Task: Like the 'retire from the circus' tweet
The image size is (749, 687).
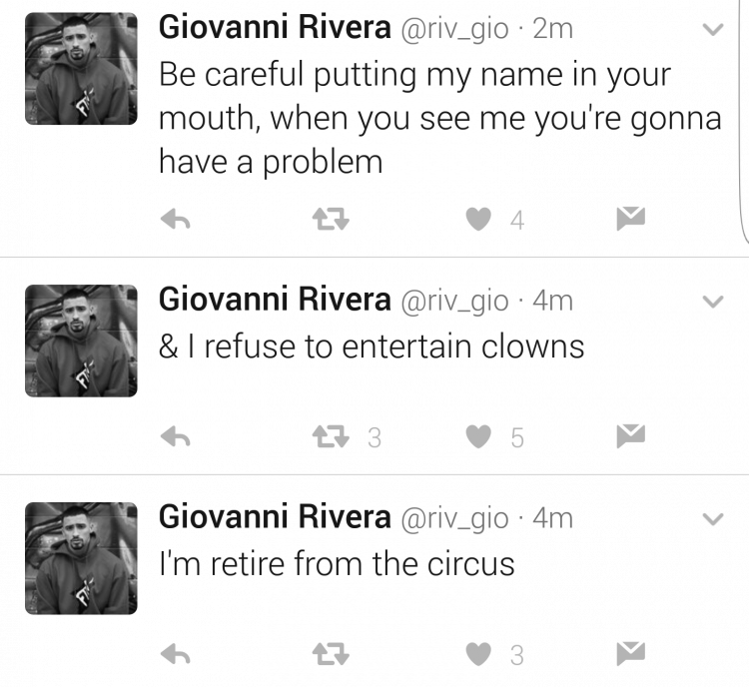Action: 478,654
